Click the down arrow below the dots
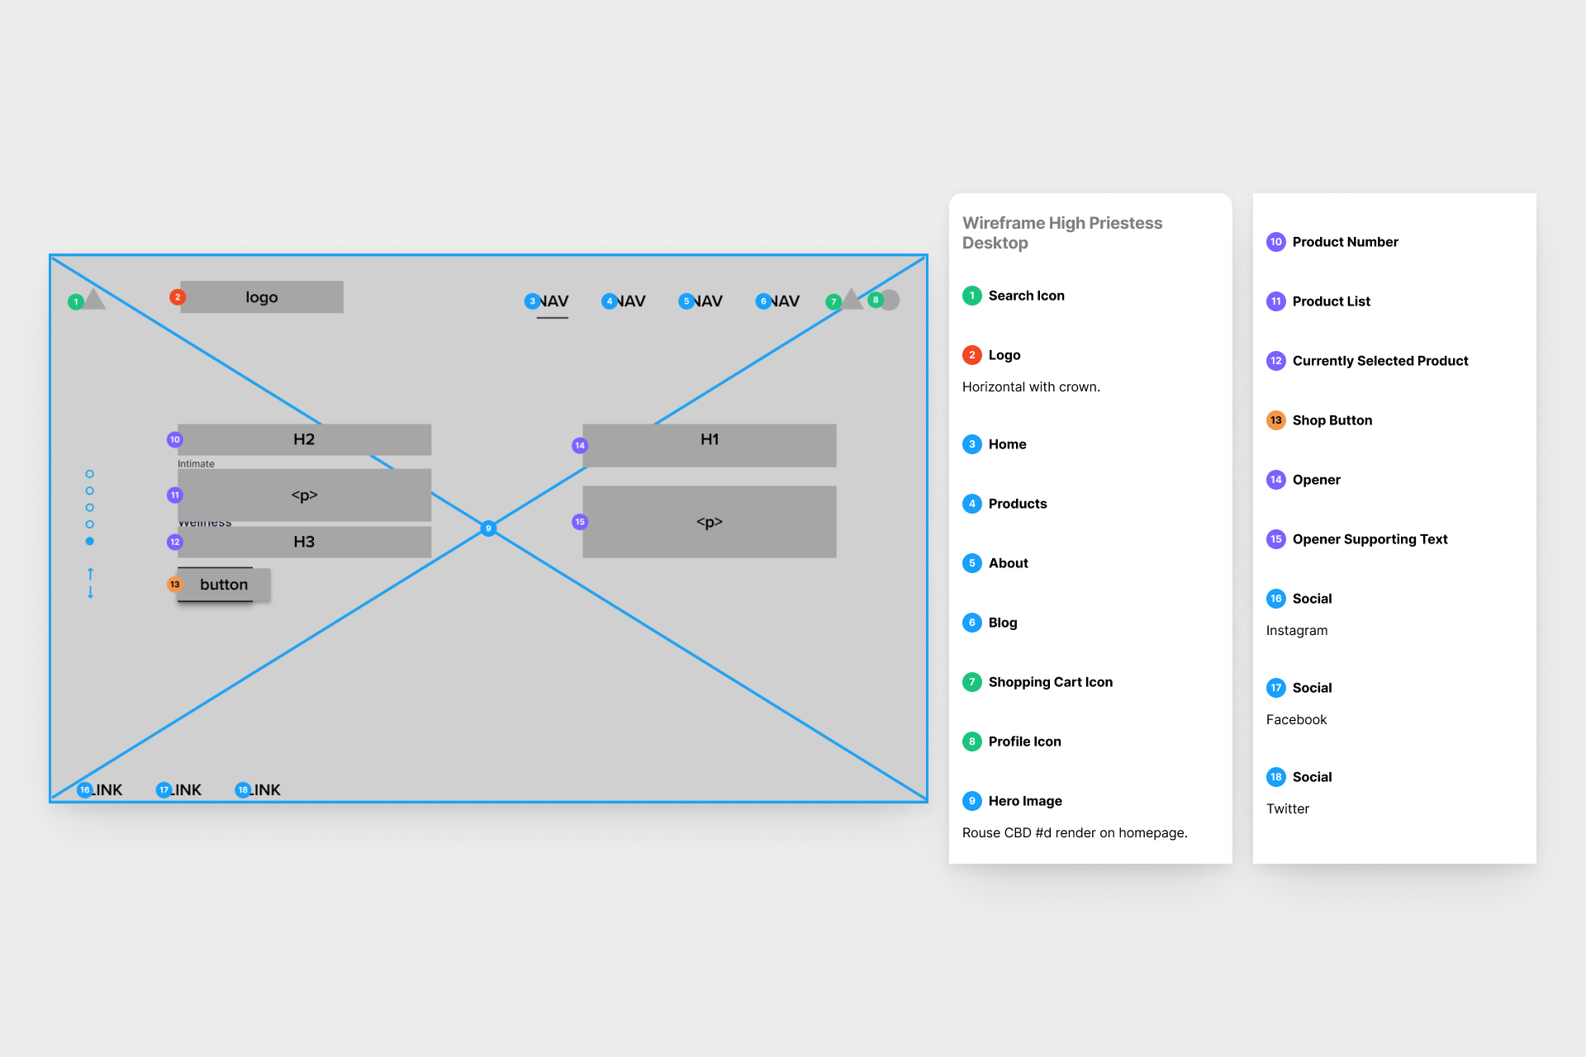This screenshot has width=1586, height=1057. [90, 592]
